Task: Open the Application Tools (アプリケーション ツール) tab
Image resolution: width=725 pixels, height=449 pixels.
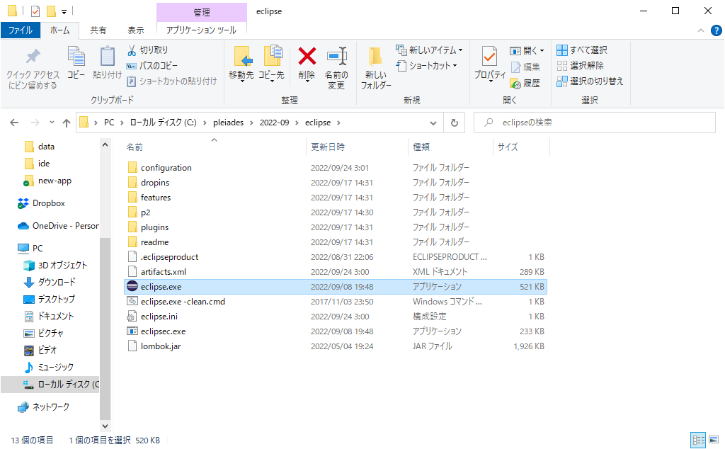Action: coord(201,30)
